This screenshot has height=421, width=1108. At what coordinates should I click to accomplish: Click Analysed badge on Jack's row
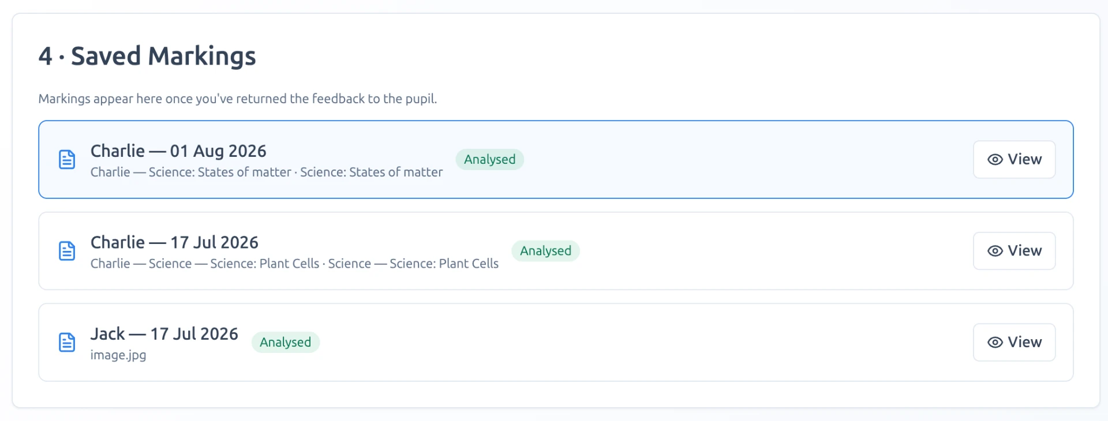[x=285, y=343]
